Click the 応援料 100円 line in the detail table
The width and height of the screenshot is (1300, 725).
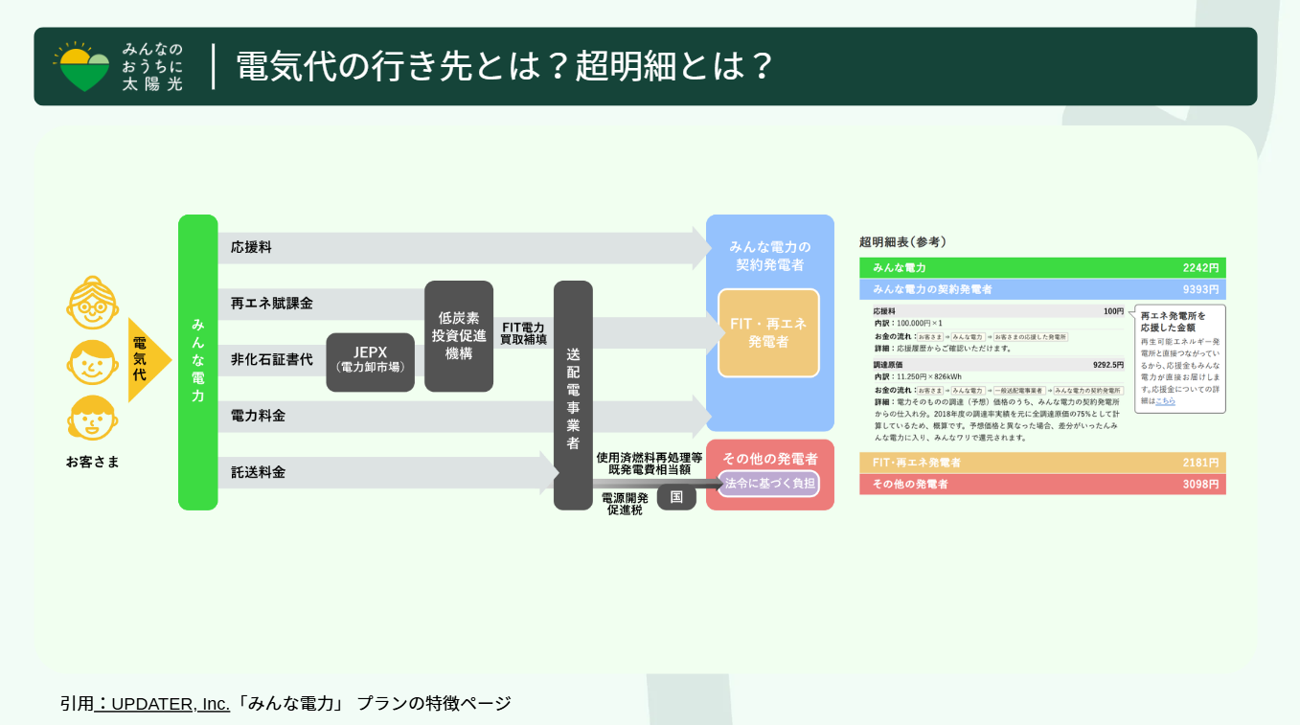point(998,311)
